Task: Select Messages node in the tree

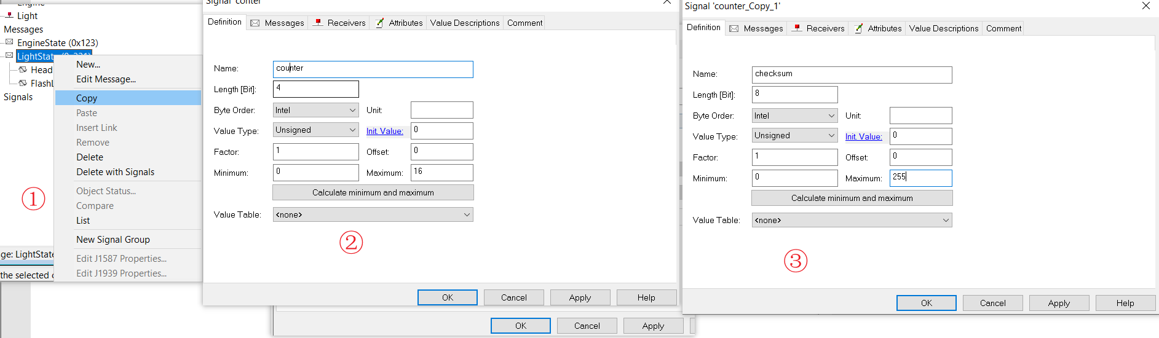Action: click(x=23, y=29)
